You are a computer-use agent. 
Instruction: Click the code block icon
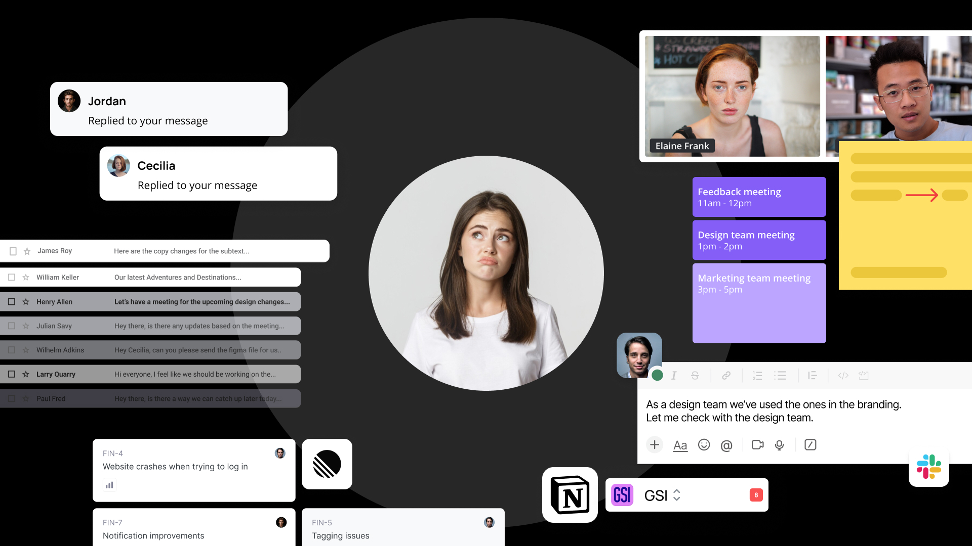pyautogui.click(x=864, y=376)
